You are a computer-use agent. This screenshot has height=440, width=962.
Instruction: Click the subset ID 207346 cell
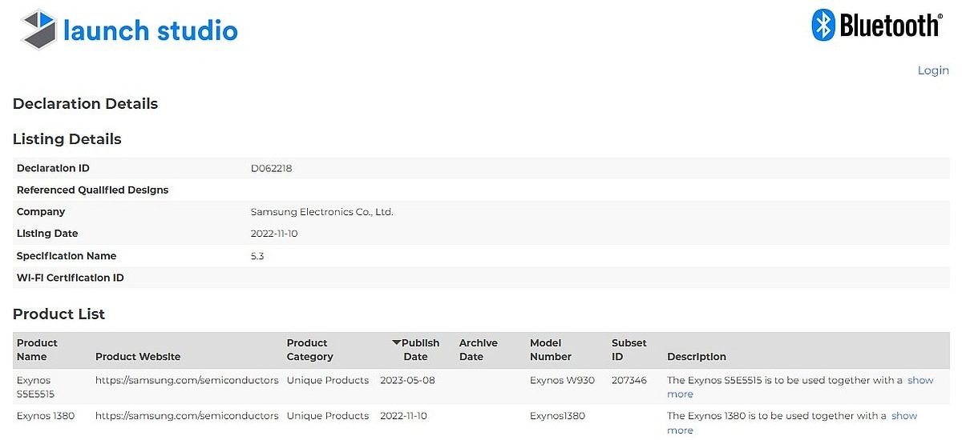tap(629, 381)
